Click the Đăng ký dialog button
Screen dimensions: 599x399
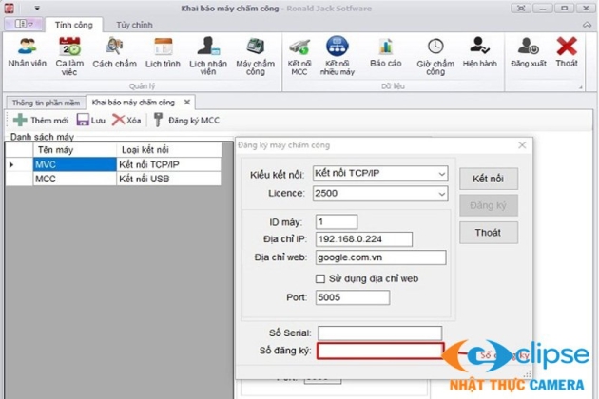[488, 206]
